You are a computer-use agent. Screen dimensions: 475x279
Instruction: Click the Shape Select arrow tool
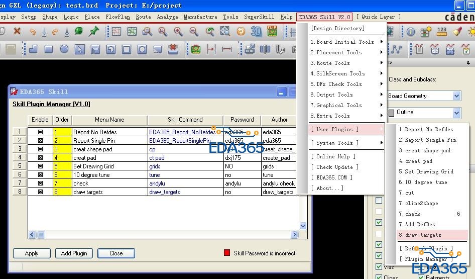tap(80, 49)
